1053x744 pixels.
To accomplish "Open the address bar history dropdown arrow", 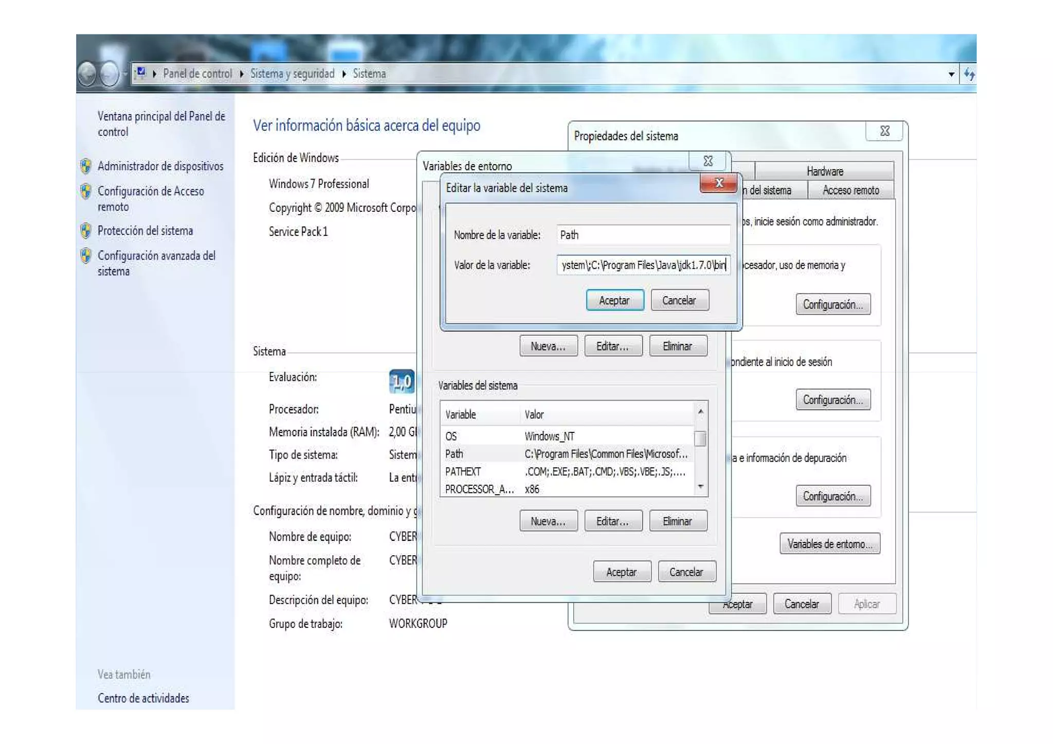I will [951, 74].
